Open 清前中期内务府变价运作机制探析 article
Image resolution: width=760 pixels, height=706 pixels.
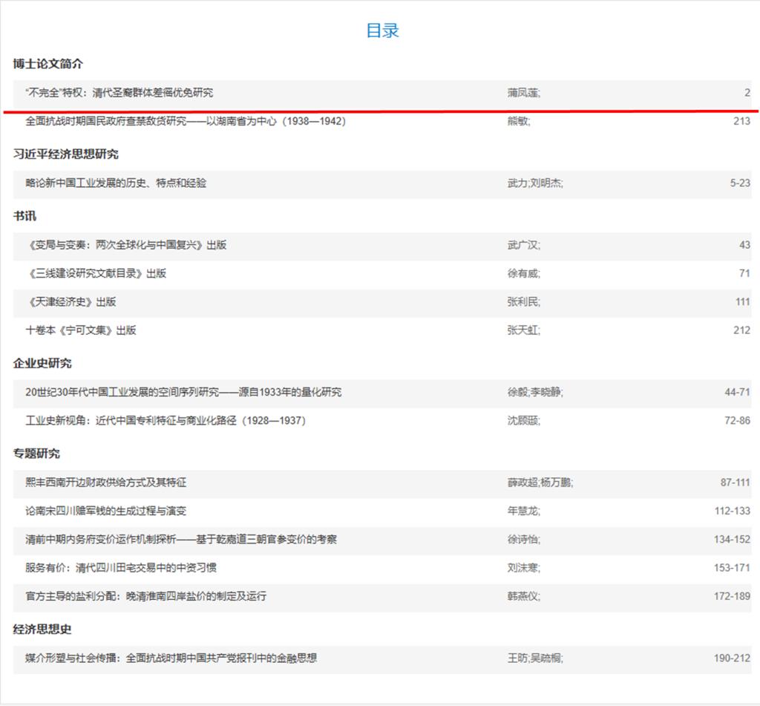click(x=181, y=540)
